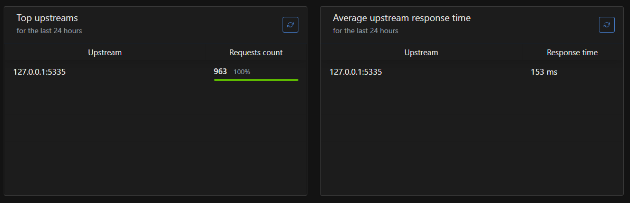
Task: Click the Average upstream response time title
Action: pos(402,18)
